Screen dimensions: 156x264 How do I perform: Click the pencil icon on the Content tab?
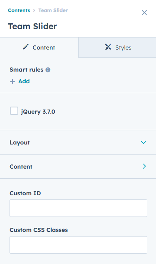tap(26, 47)
